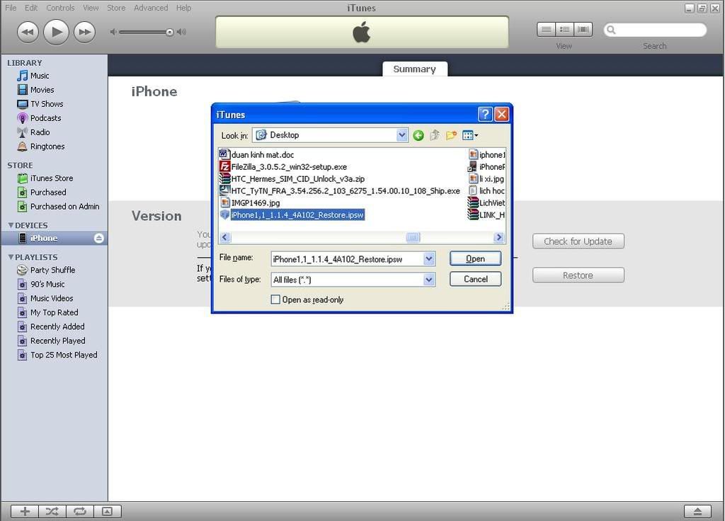Collapse the DEVICES section triangle
Viewport: 725px width, 521px height.
point(11,225)
